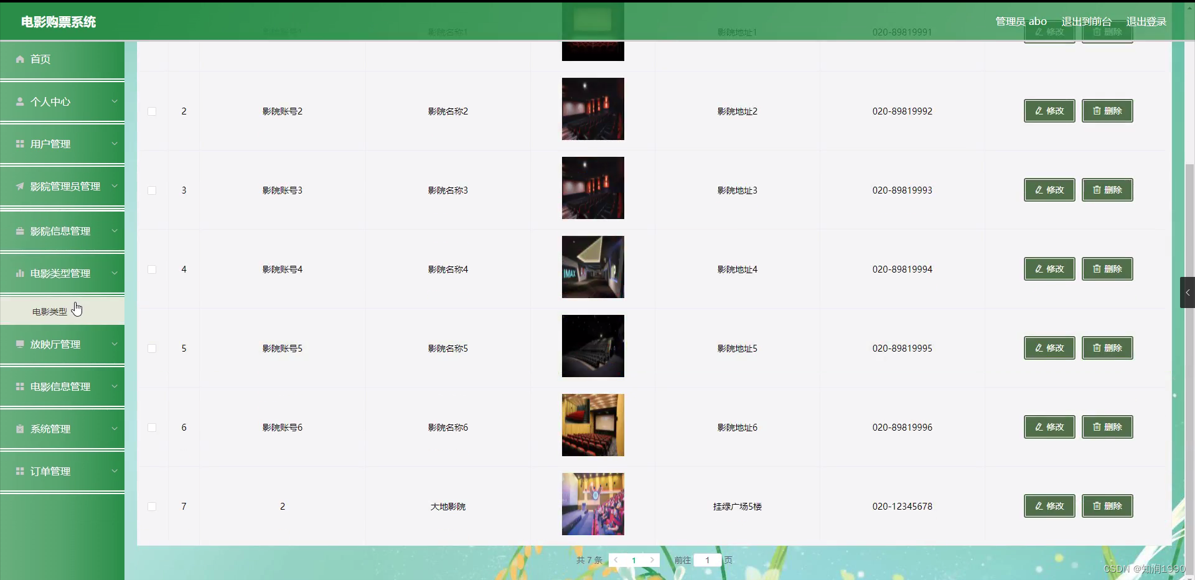Screen dimensions: 1195x580
Task: Click the gear icon beside 系统管理
Action: [x=19, y=428]
